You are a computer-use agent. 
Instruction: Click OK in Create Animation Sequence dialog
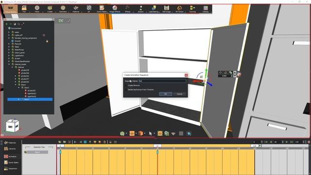(x=166, y=94)
